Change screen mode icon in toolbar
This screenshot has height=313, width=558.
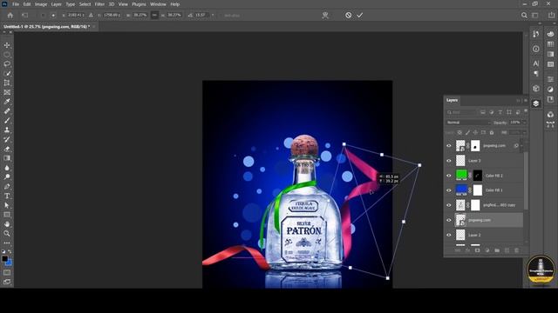[x=7, y=282]
